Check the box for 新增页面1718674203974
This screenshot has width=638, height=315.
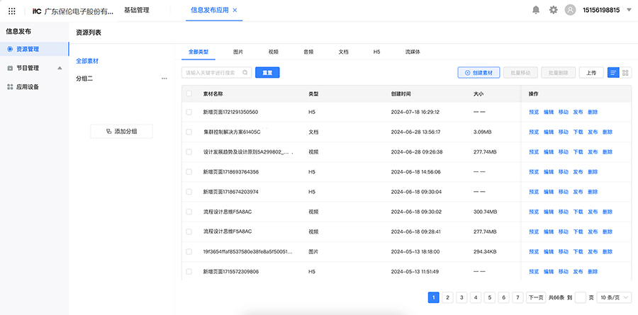(x=189, y=192)
